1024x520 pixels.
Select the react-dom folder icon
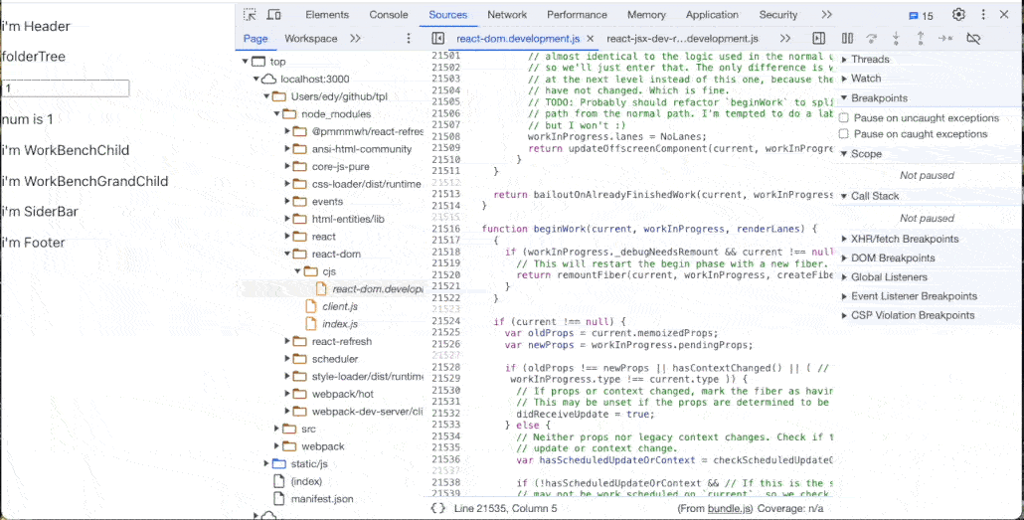tap(300, 255)
